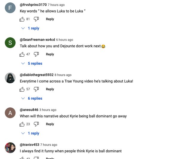Viewport: 191px width, 159px height.
Task: Open the @travisv453 username link
Action: [x=29, y=145]
